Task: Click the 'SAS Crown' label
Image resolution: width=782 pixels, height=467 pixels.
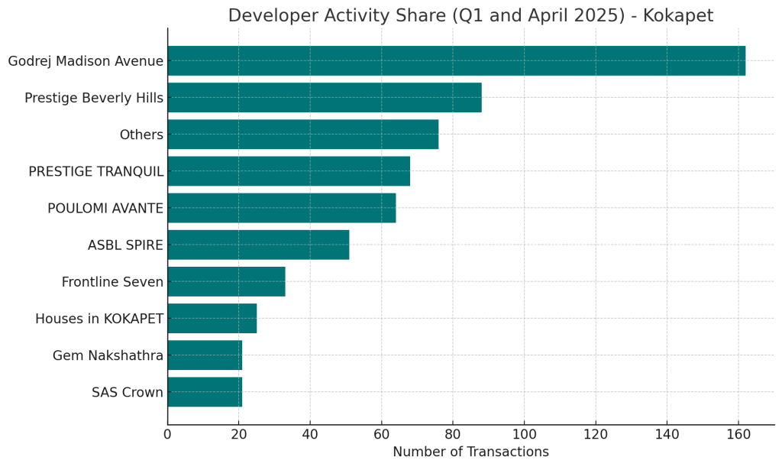Action: click(128, 392)
